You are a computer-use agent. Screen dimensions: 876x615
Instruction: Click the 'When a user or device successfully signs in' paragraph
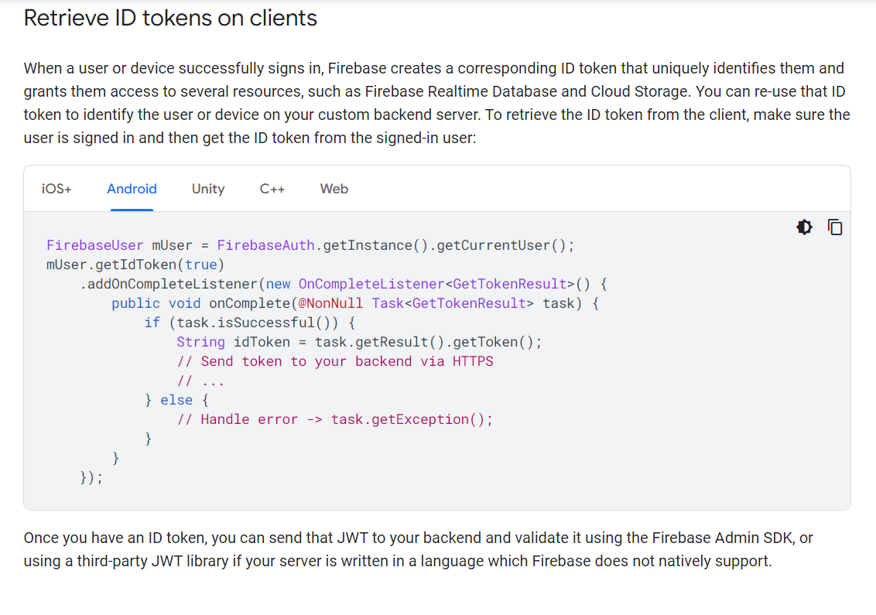(437, 103)
